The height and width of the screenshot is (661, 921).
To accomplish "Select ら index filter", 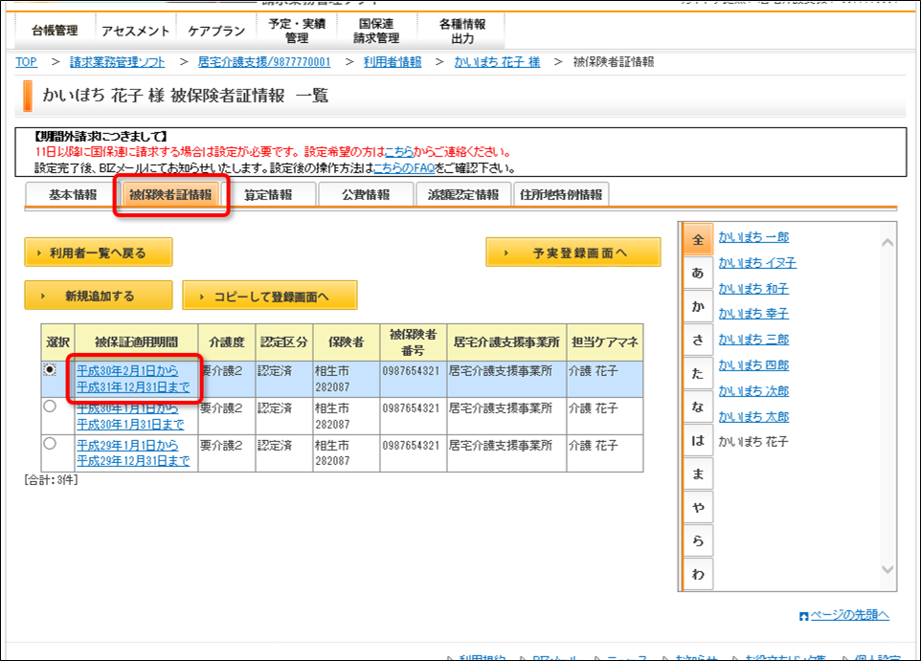I will (x=698, y=540).
